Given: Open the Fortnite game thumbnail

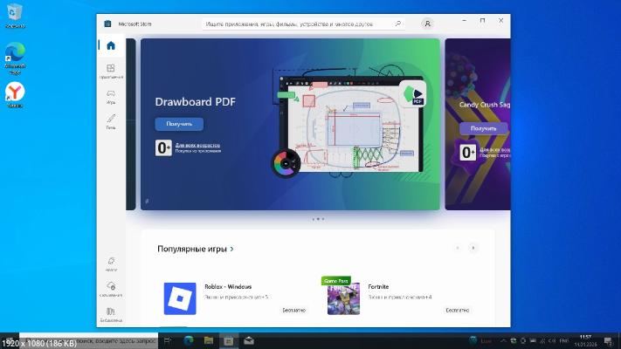Looking at the screenshot, I should tap(343, 298).
